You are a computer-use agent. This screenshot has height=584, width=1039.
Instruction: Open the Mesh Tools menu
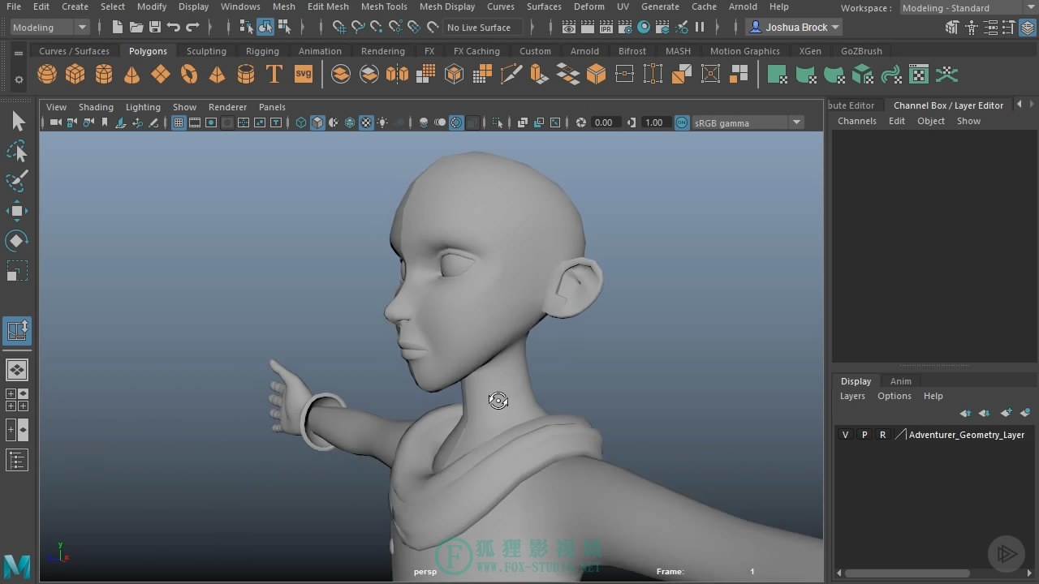(x=384, y=6)
